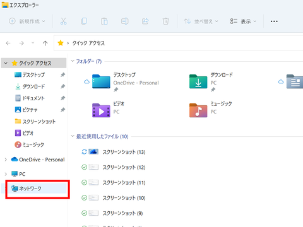Click the Cut scissors icon in toolbar
This screenshot has width=303, height=227.
pyautogui.click(x=63, y=21)
